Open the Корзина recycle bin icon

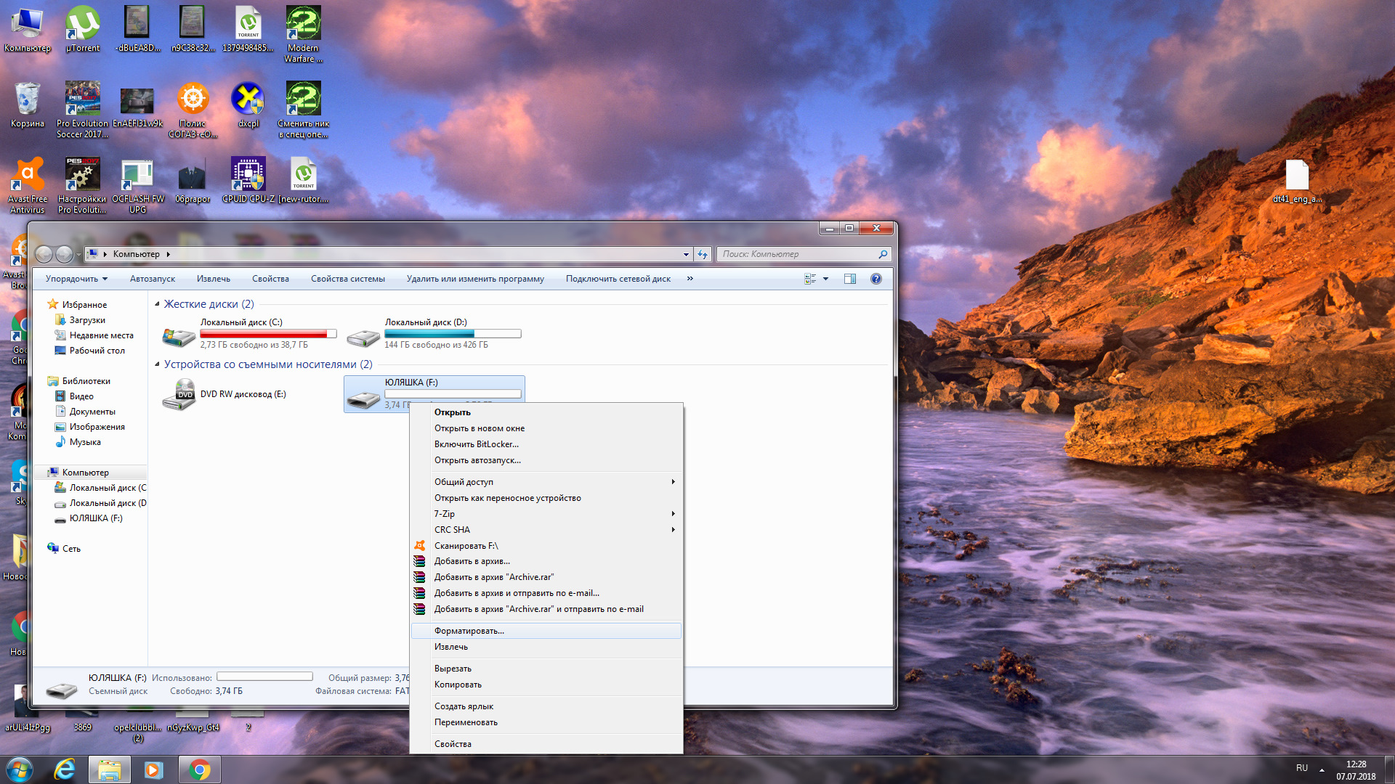coord(28,105)
